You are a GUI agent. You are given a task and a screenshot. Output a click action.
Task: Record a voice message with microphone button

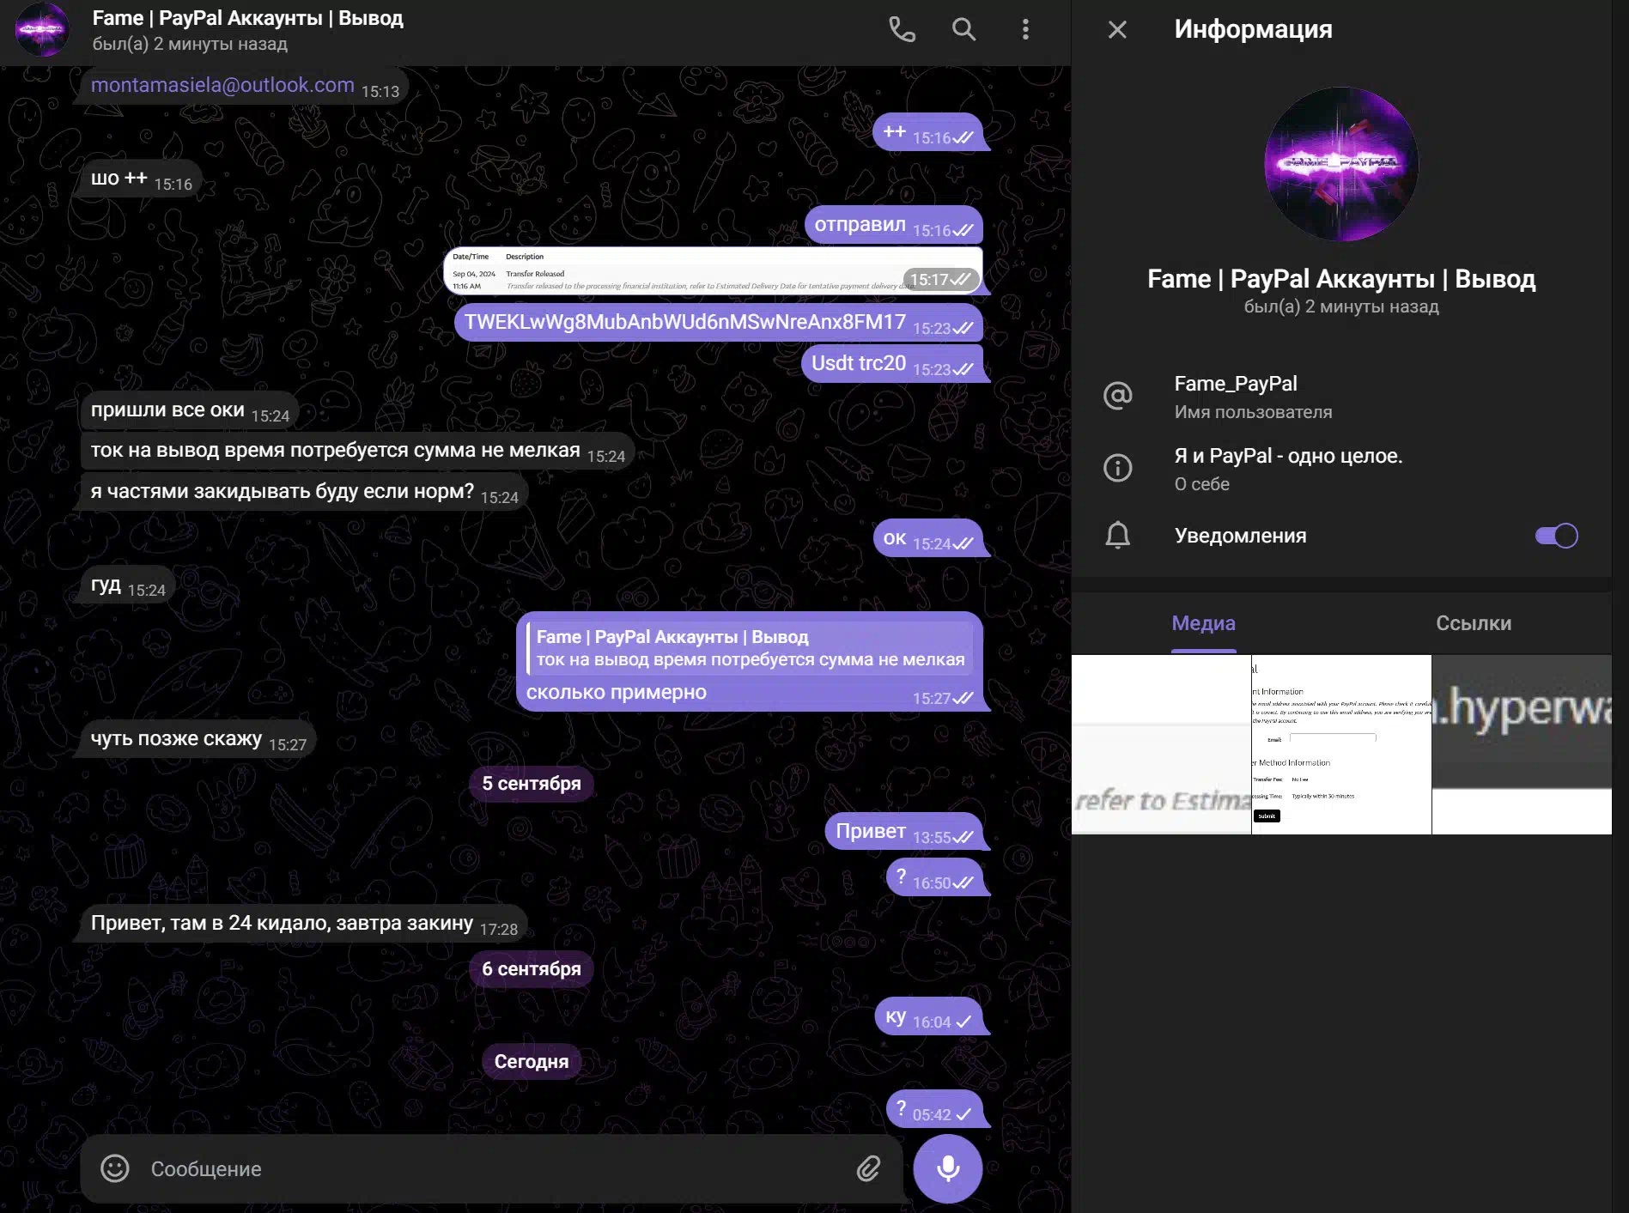(948, 1168)
